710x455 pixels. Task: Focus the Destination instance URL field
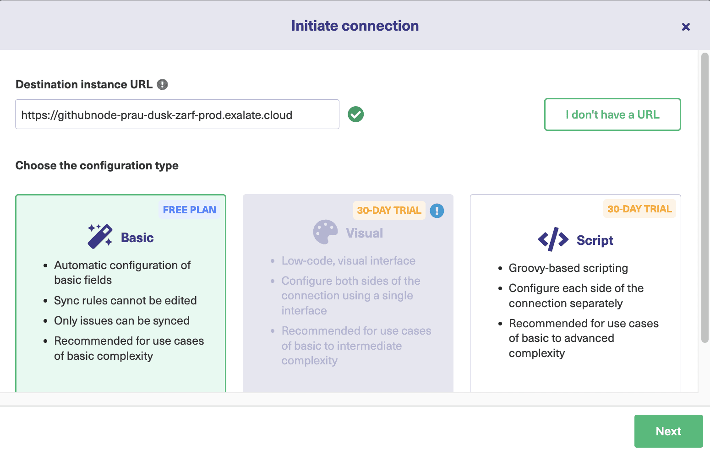[177, 114]
